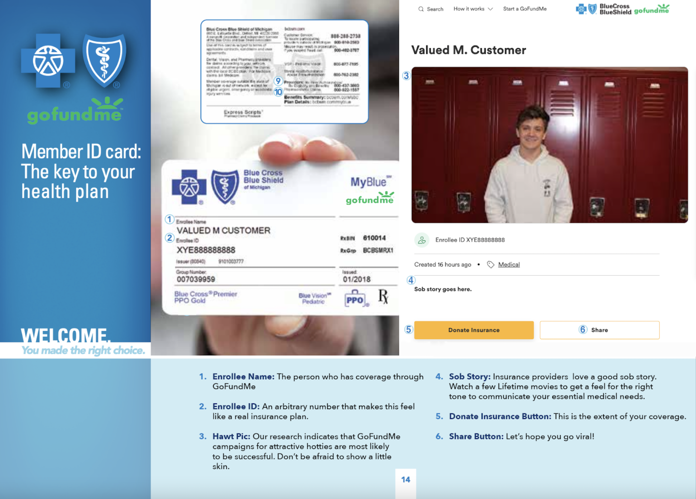Image resolution: width=696 pixels, height=499 pixels.
Task: Click the large Blue Shield logo on sidebar
Action: pos(104,61)
